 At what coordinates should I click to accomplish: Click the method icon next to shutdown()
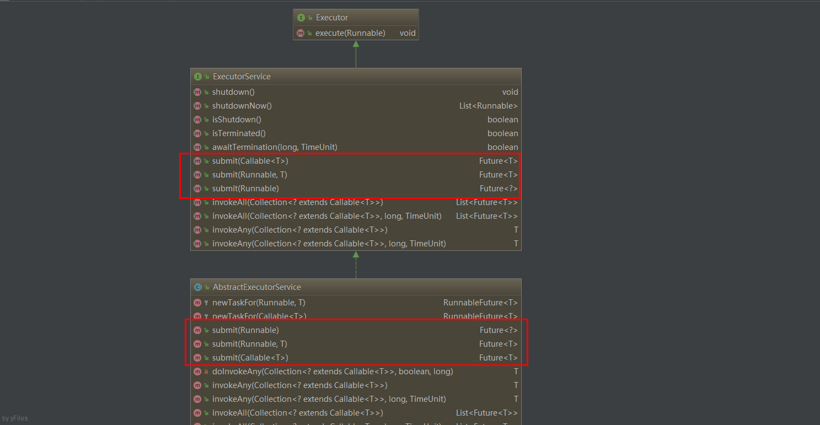(x=197, y=92)
